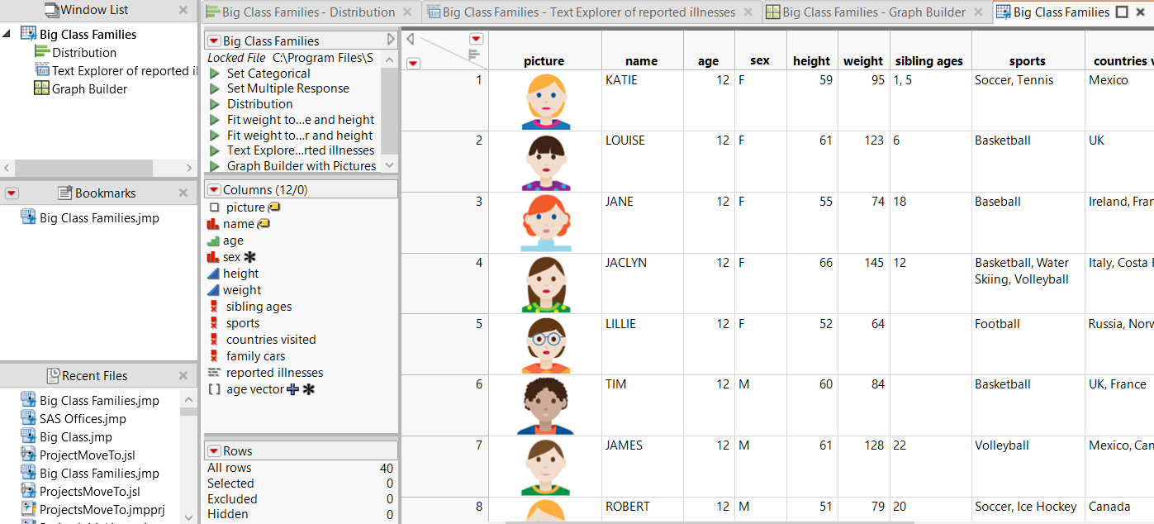Open Big Class Families.jmp bookmark
1154x524 pixels.
tap(99, 218)
